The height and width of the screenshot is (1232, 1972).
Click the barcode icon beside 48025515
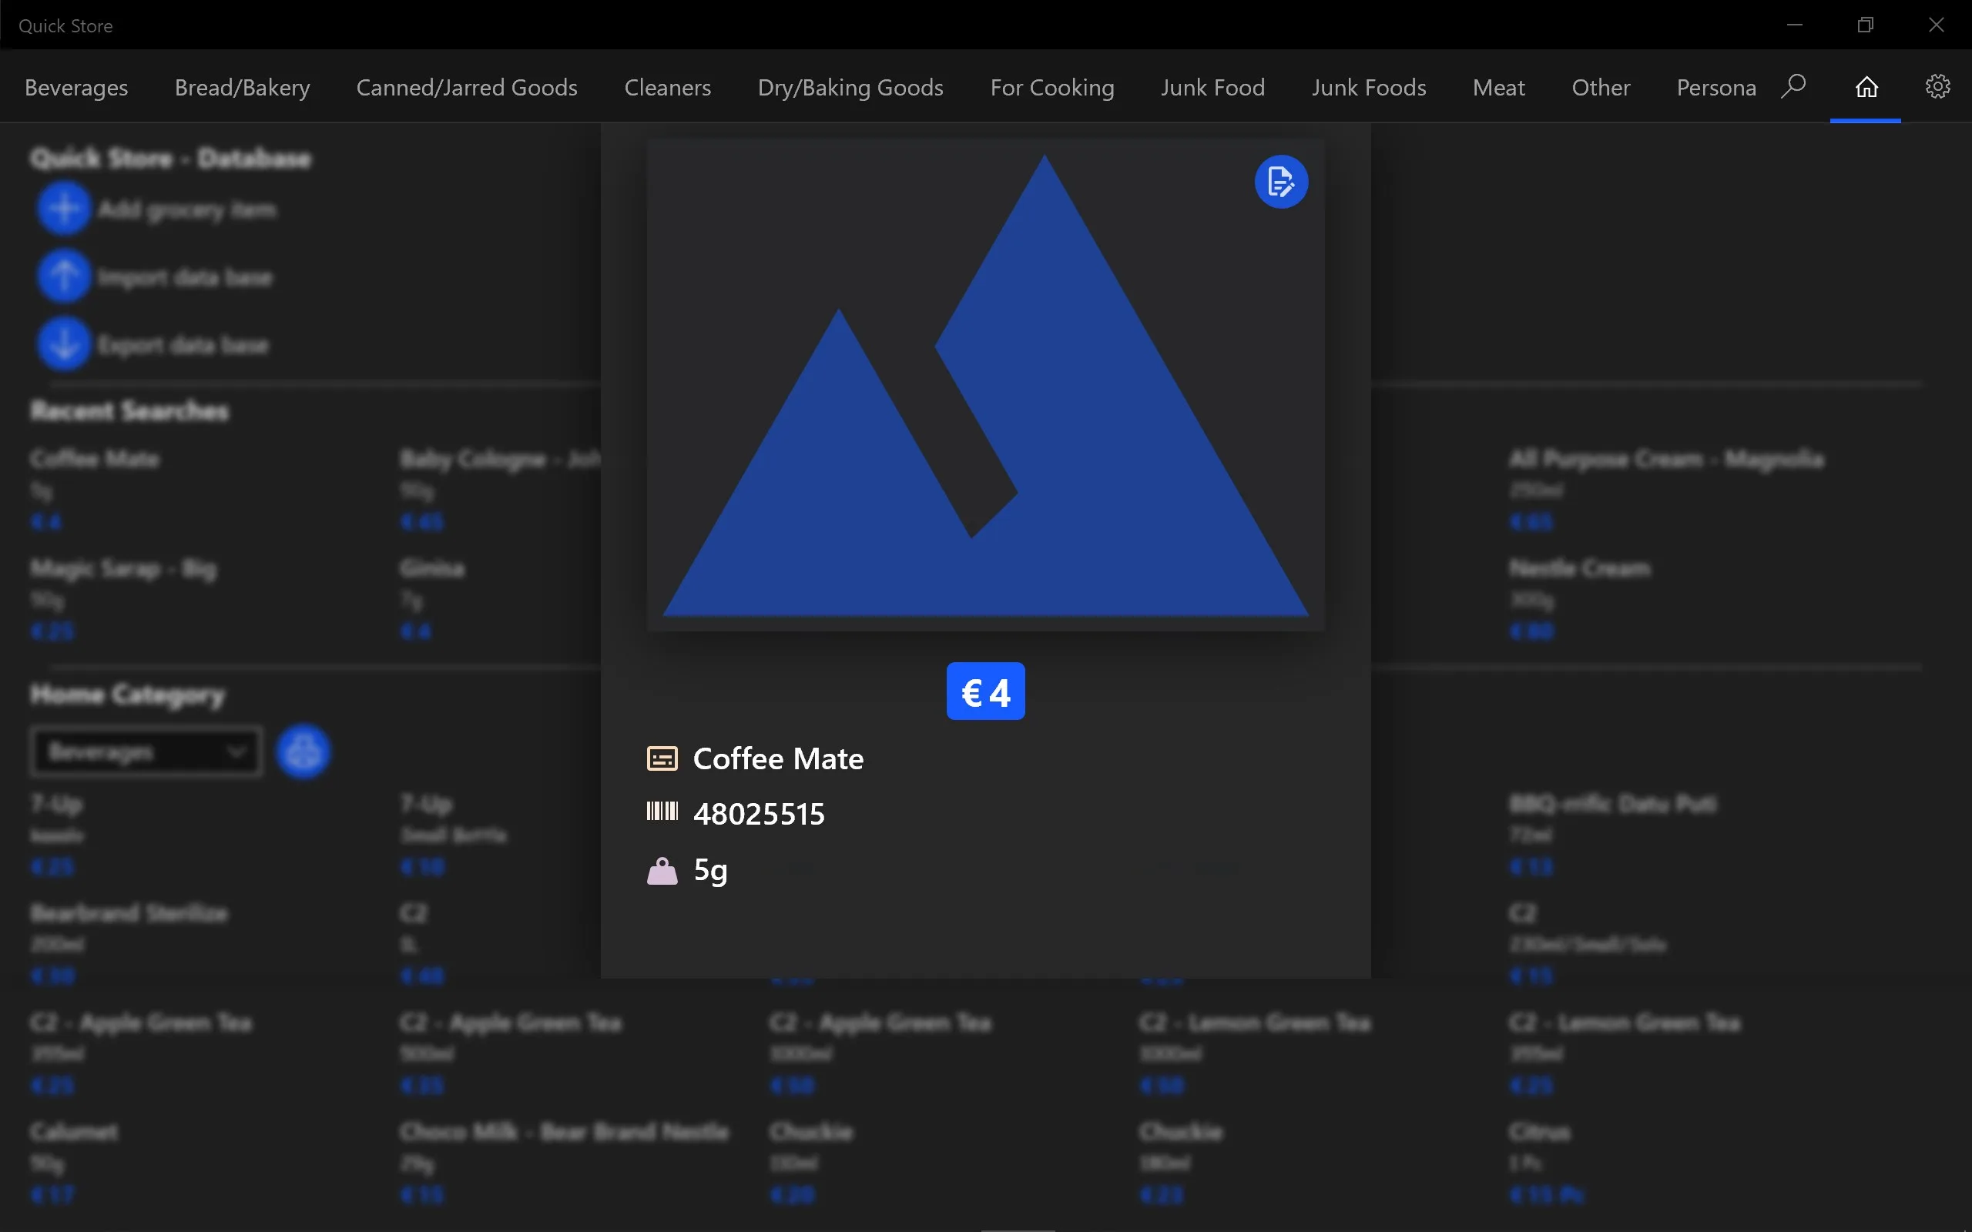[662, 812]
